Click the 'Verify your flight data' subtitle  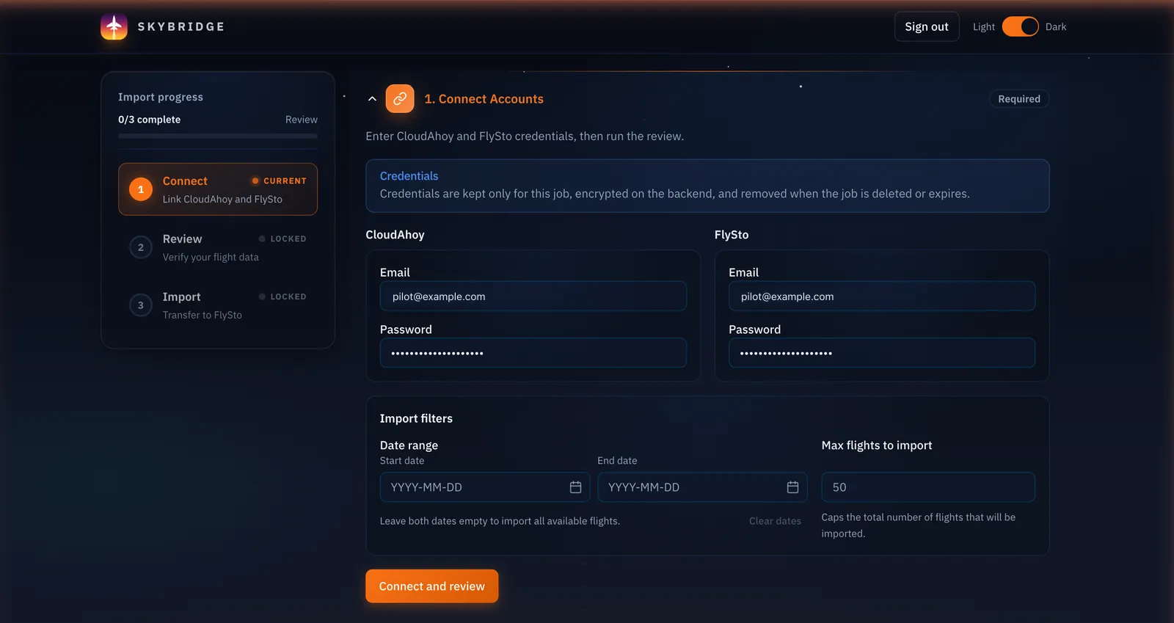click(211, 258)
